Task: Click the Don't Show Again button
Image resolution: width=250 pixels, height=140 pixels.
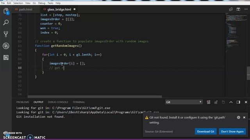Action: tap(232, 131)
